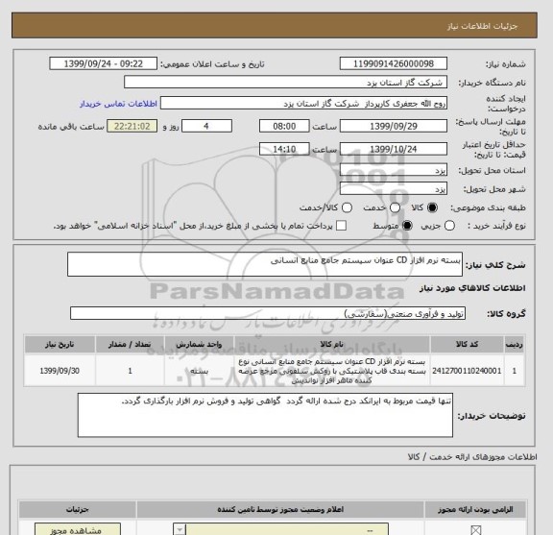Image resolution: width=553 pixels, height=535 pixels.
Task: Click the طبقه بندی موضوعی label
Action: (488, 207)
